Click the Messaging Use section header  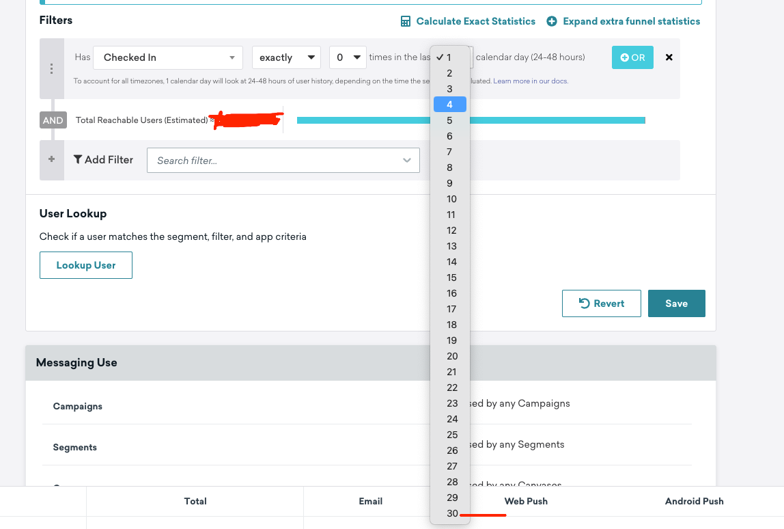[x=371, y=363]
